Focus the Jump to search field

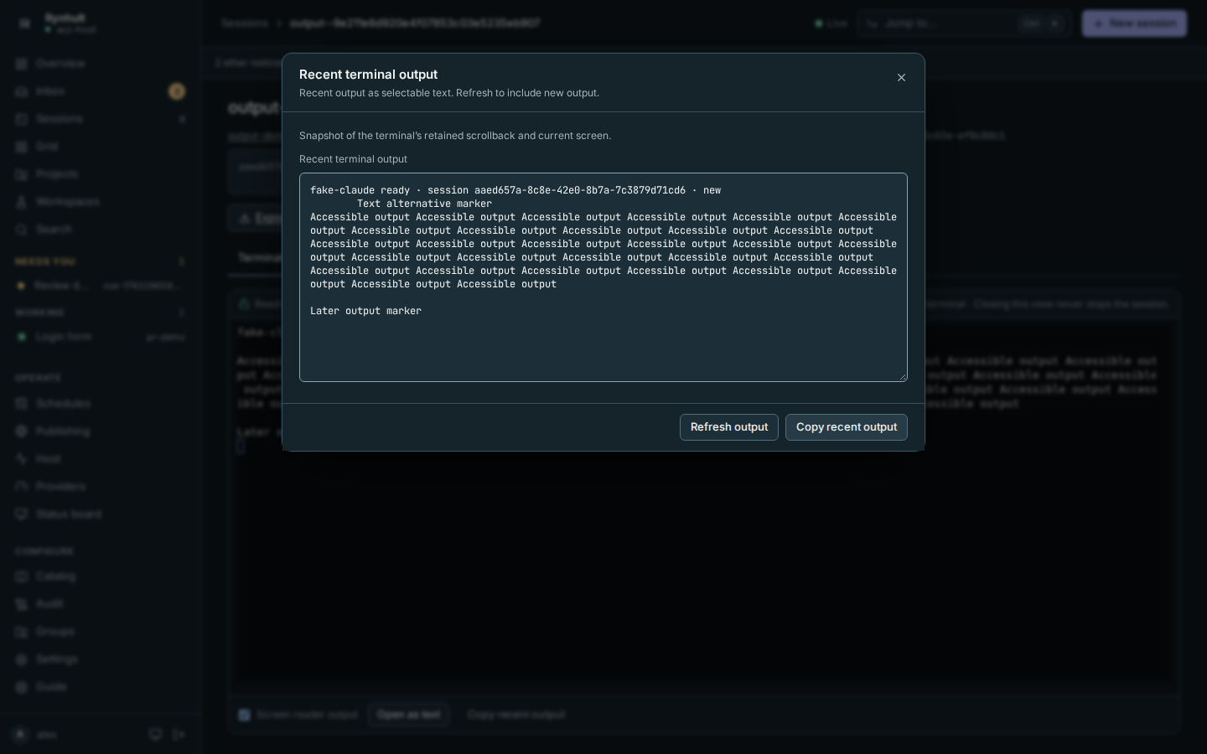(x=964, y=23)
